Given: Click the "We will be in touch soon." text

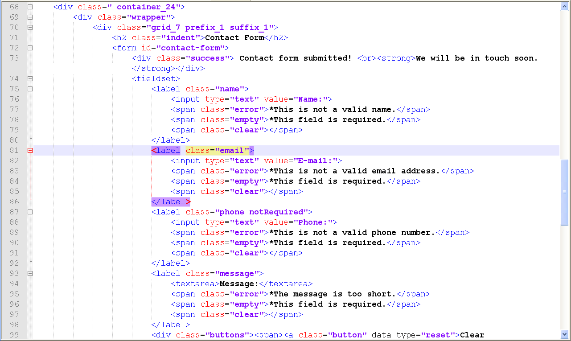Looking at the screenshot, I should tap(477, 58).
